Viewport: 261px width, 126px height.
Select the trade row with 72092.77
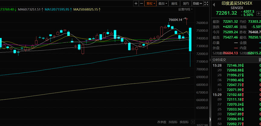coord(236,124)
